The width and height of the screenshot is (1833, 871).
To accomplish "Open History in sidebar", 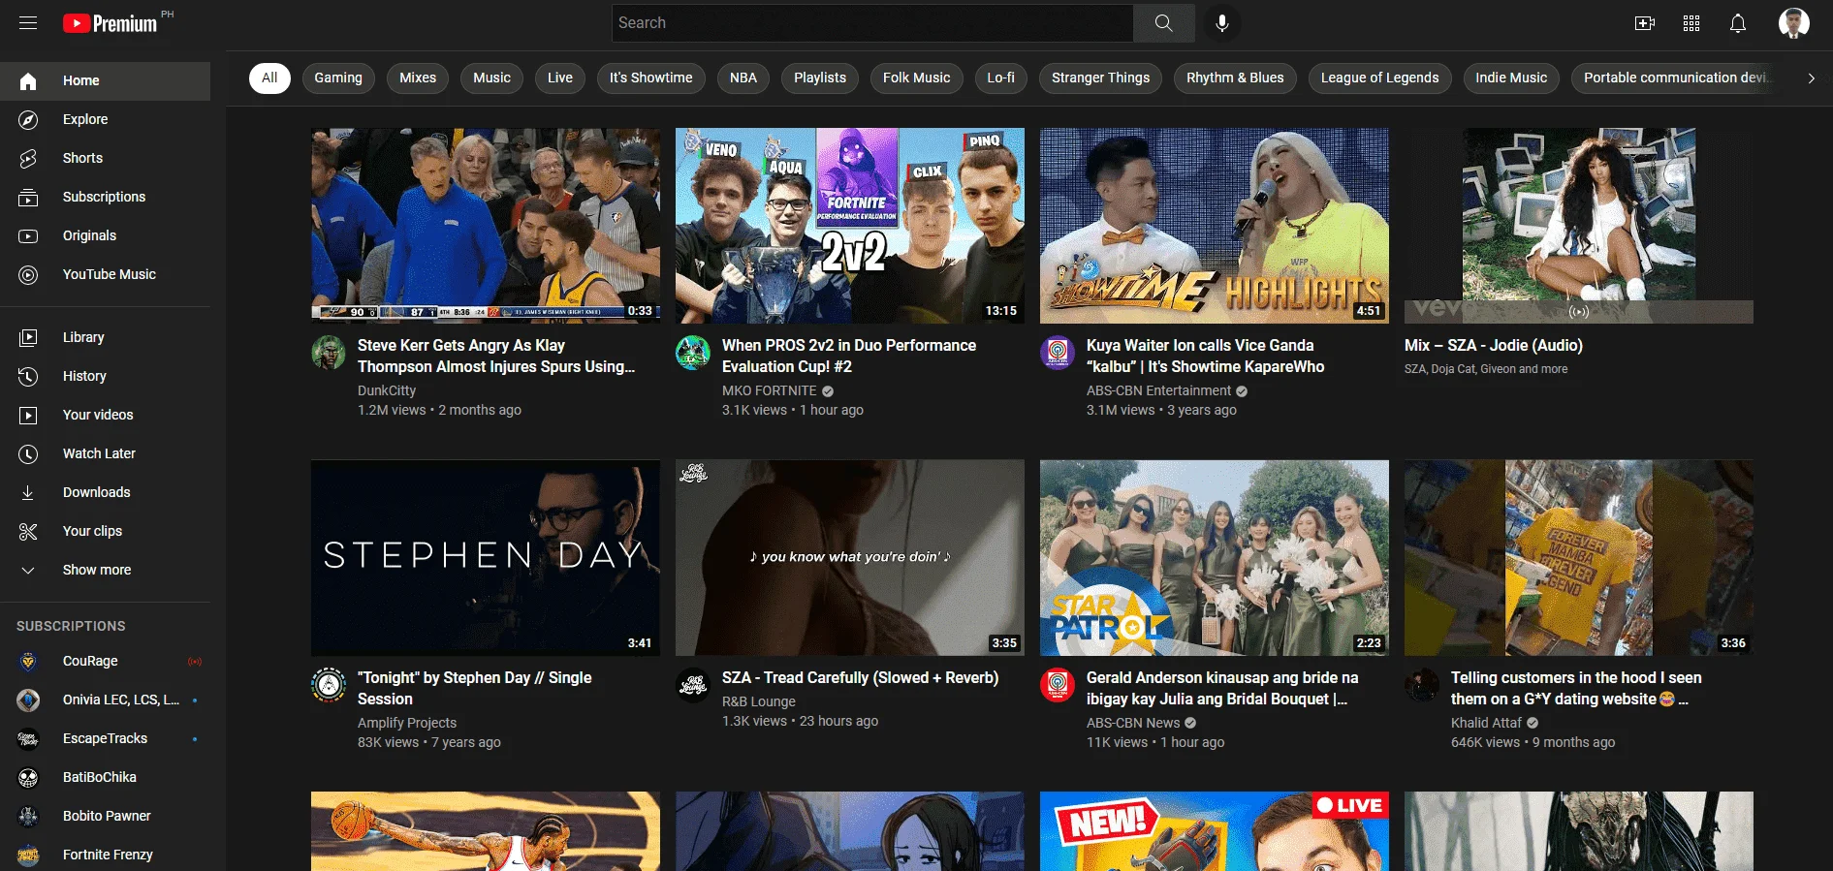I will pyautogui.click(x=105, y=377).
